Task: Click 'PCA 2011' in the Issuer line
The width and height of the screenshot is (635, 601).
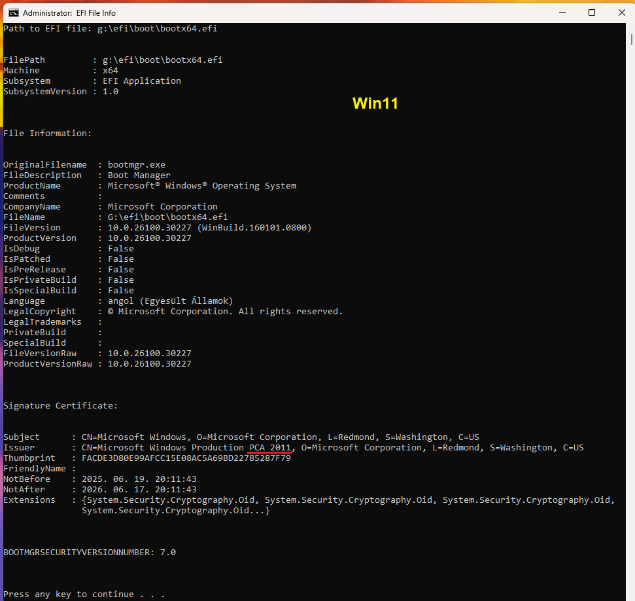Action: click(269, 448)
